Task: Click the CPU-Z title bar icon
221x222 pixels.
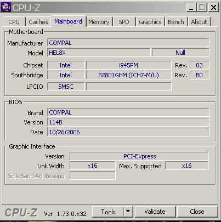Action: click(6, 7)
